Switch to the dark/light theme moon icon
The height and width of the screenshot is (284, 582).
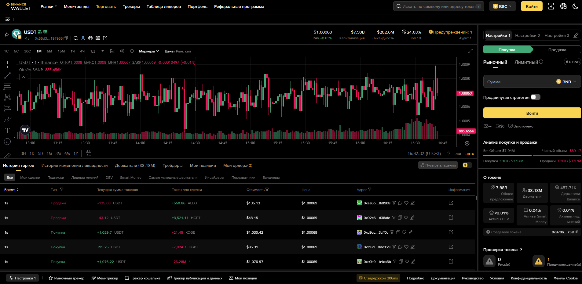pyautogui.click(x=575, y=6)
